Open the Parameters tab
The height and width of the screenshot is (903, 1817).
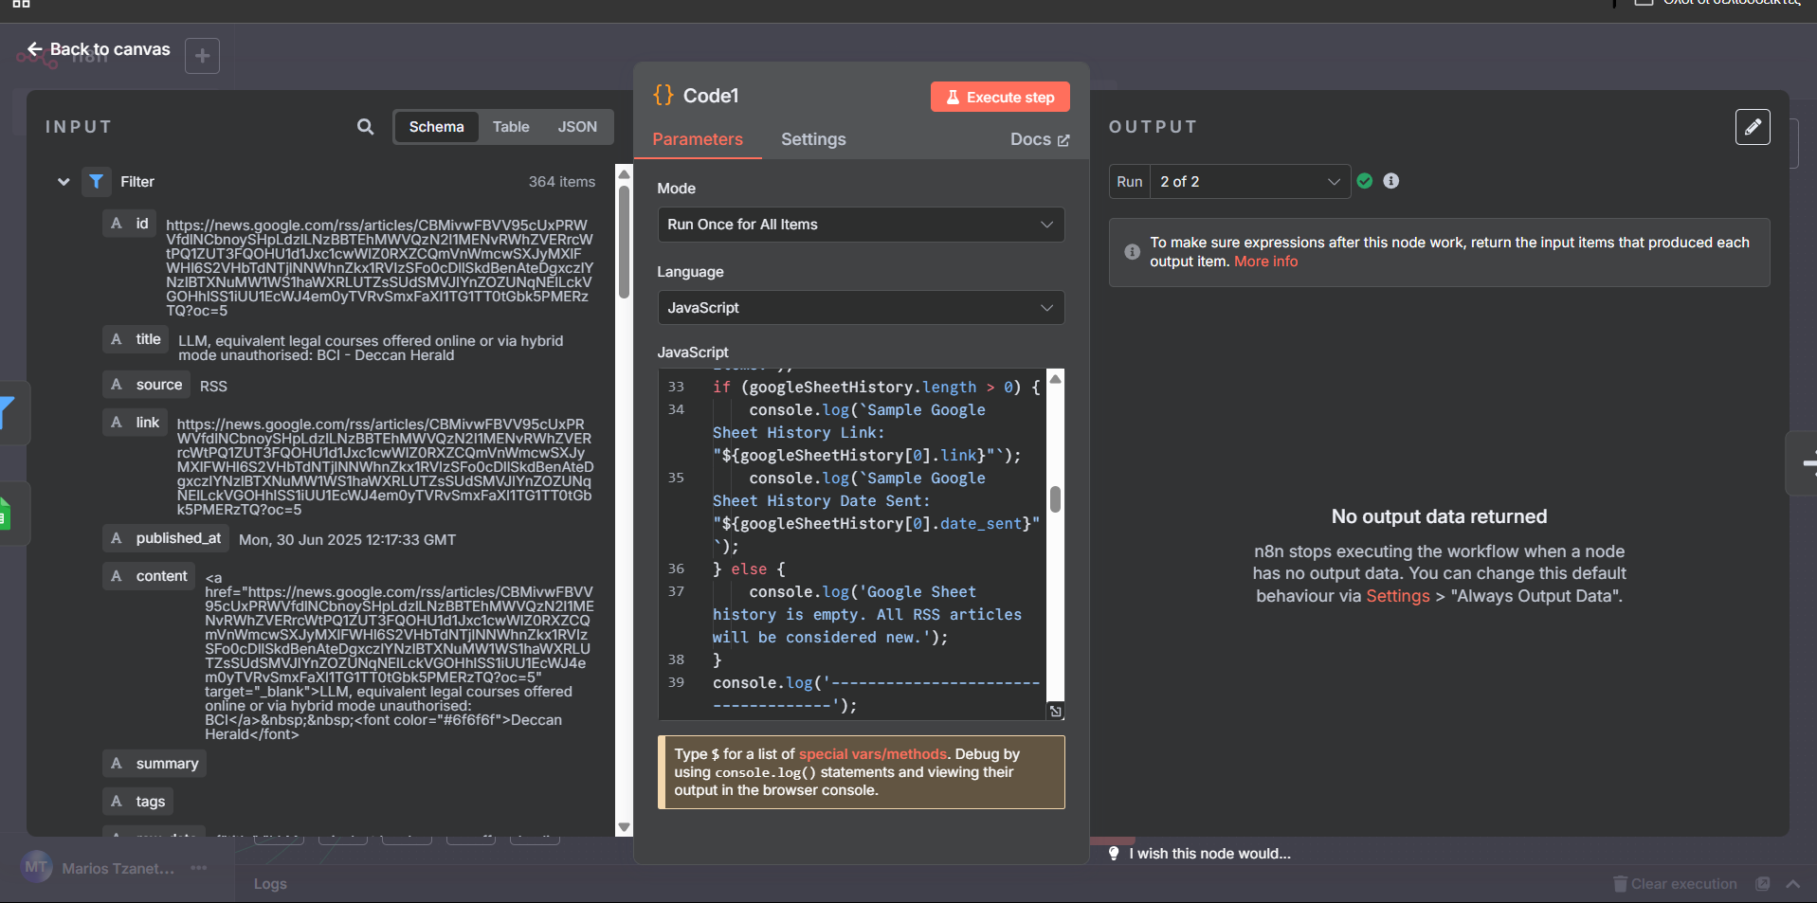pos(698,139)
